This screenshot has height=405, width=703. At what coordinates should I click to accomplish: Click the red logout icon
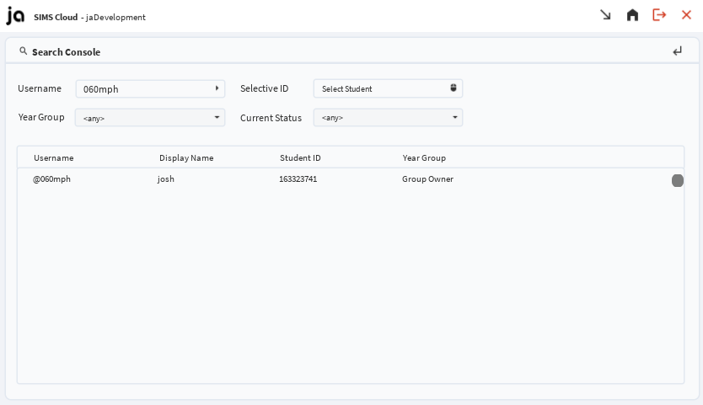coord(659,15)
